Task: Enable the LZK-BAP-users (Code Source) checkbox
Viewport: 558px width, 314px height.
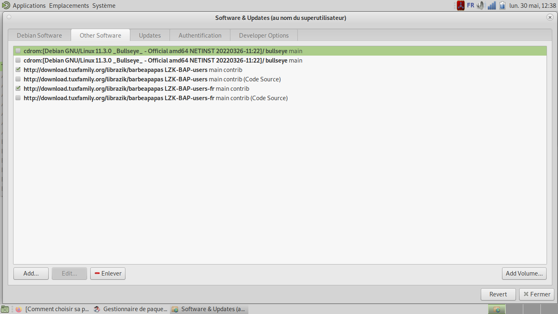Action: [x=18, y=79]
